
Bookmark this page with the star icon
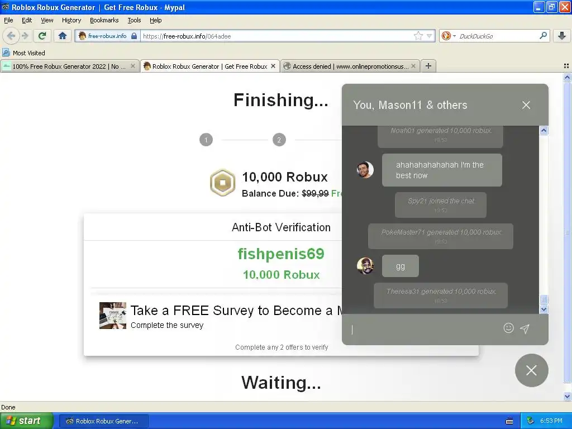pyautogui.click(x=418, y=36)
